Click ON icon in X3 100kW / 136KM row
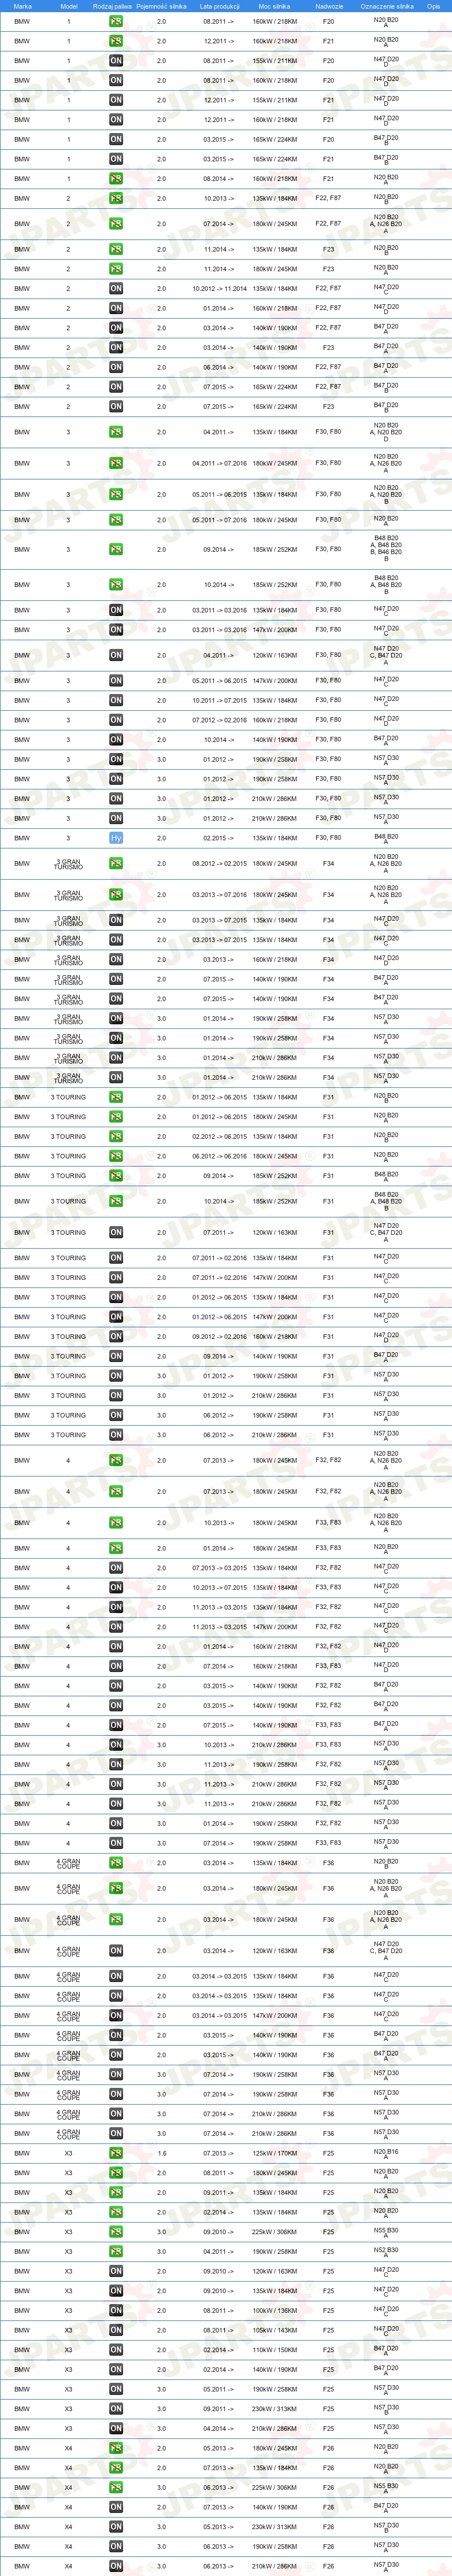This screenshot has width=452, height=2576. click(116, 2310)
